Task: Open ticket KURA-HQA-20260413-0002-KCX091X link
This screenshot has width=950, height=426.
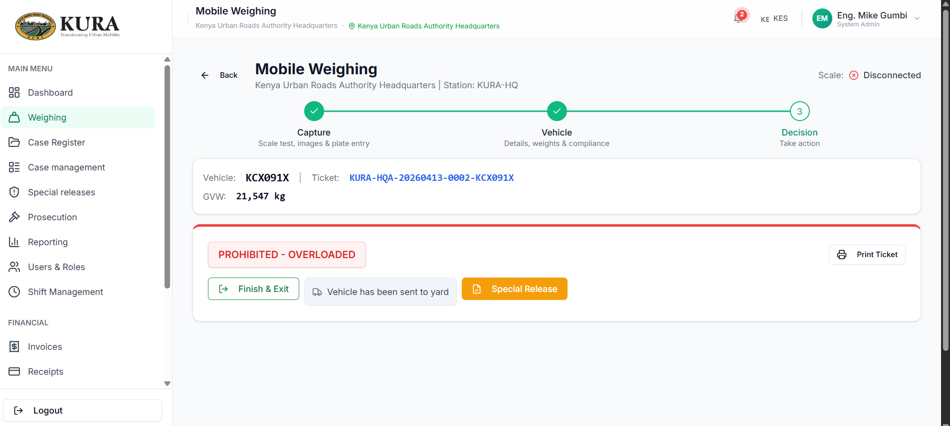Action: coord(431,178)
